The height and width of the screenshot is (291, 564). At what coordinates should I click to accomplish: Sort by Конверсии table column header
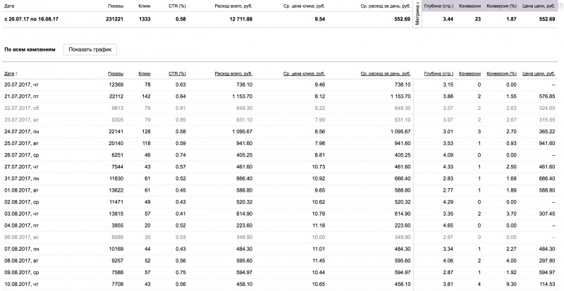point(470,73)
